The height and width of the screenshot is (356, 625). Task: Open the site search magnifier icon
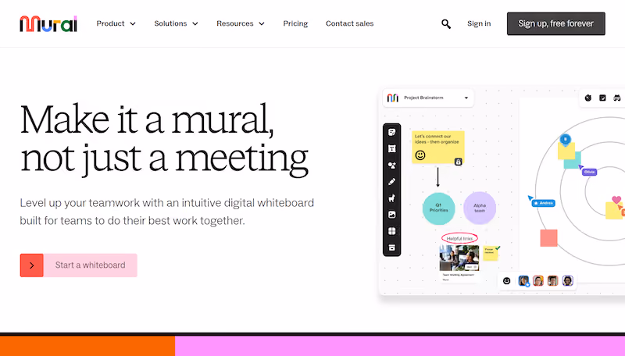click(x=446, y=24)
